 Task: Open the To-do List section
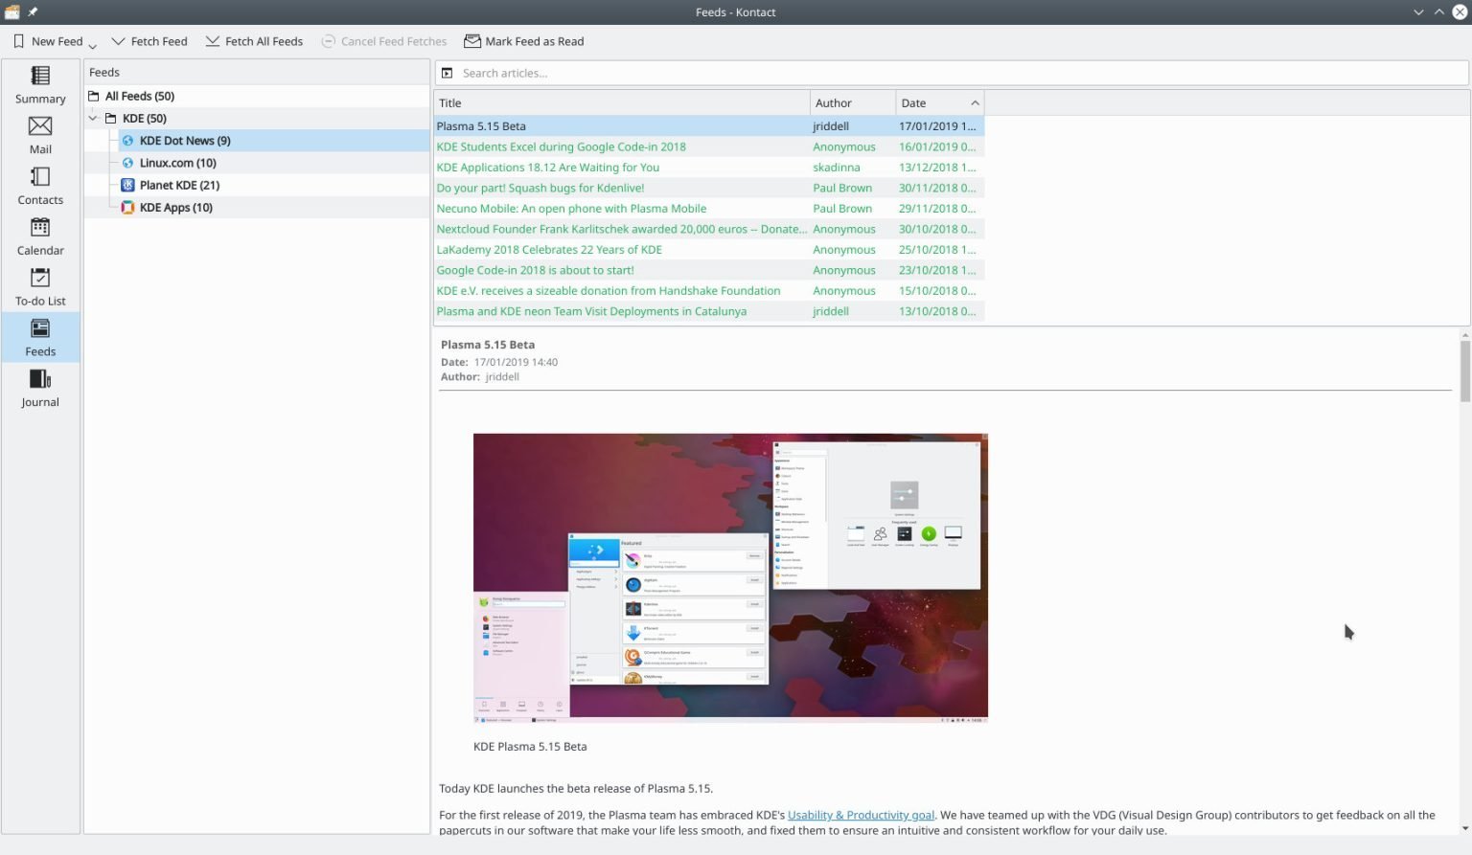(x=39, y=287)
